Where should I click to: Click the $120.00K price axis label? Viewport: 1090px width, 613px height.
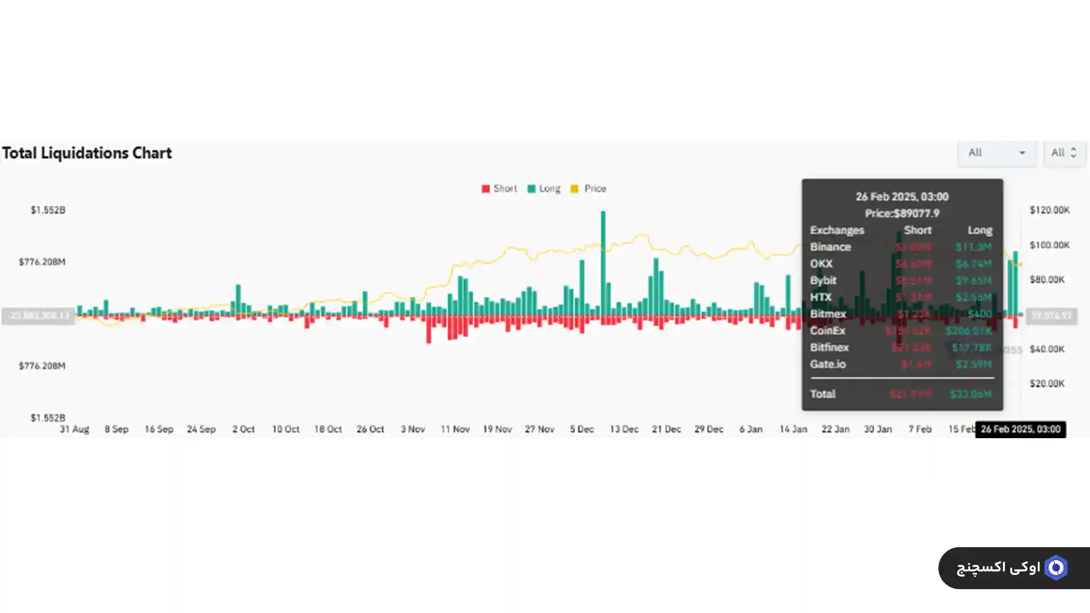[1050, 210]
